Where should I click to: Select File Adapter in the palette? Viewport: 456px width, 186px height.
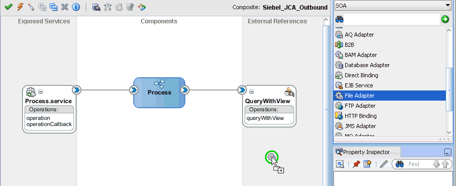[x=390, y=96]
